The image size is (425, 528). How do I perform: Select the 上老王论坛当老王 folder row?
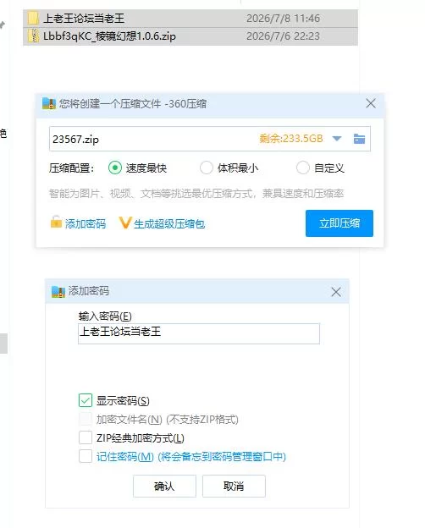point(190,18)
